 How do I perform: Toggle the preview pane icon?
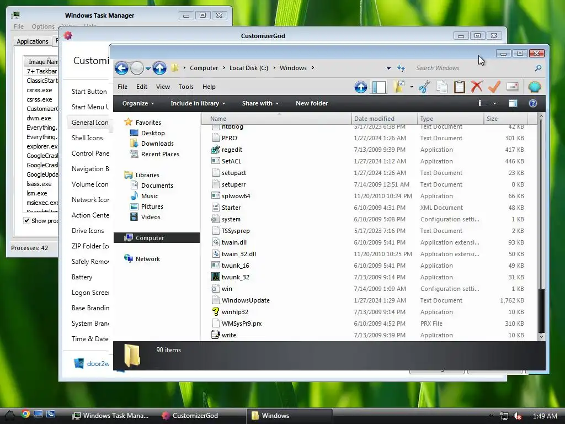pyautogui.click(x=513, y=103)
